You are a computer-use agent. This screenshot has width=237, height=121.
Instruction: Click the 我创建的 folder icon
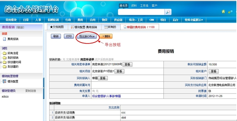tap(5, 67)
